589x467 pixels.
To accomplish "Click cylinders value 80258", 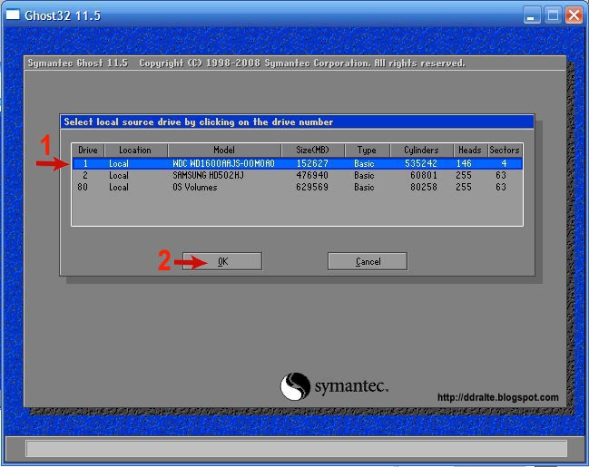I will tap(424, 187).
